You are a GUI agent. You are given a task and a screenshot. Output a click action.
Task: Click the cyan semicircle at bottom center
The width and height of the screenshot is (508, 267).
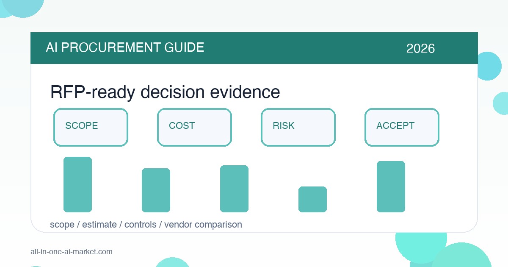(x=173, y=262)
